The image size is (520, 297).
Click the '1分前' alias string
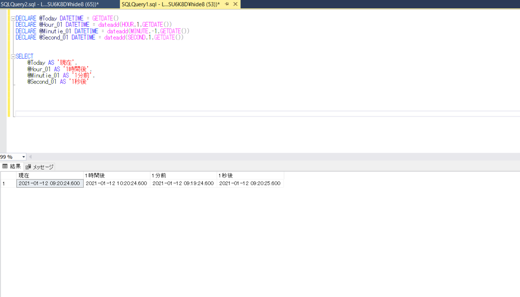coord(82,75)
